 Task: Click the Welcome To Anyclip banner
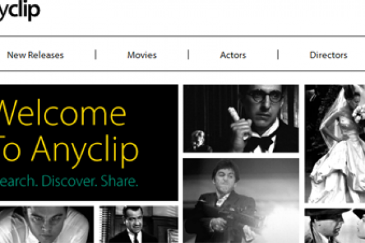click(89, 143)
